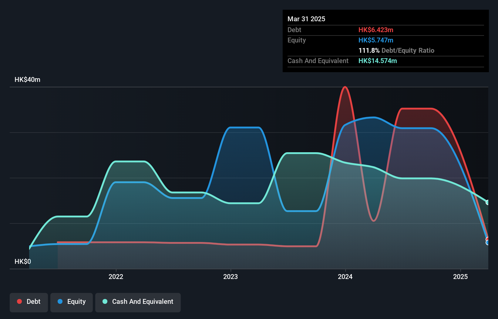
Task: Click the 2025 x-axis label
Action: pyautogui.click(x=460, y=277)
